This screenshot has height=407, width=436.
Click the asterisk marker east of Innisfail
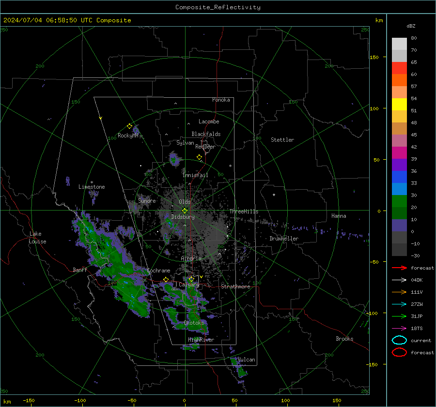(x=230, y=166)
